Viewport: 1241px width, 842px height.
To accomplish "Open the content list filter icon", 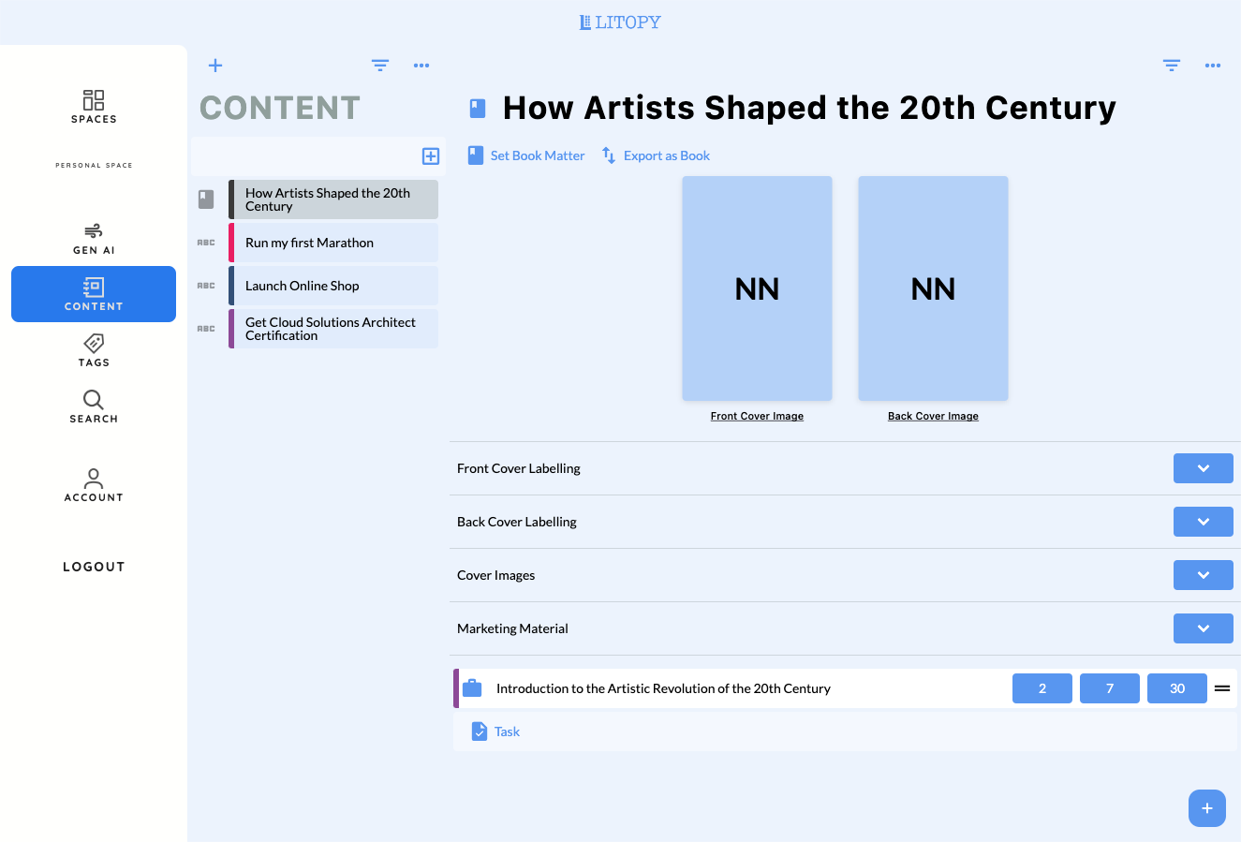I will (x=380, y=66).
